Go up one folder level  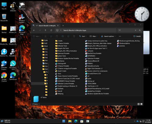[46, 30]
